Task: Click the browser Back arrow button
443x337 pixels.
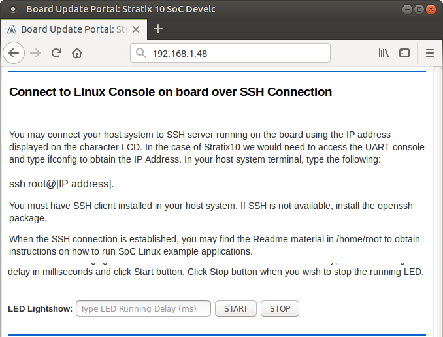Action: [14, 54]
